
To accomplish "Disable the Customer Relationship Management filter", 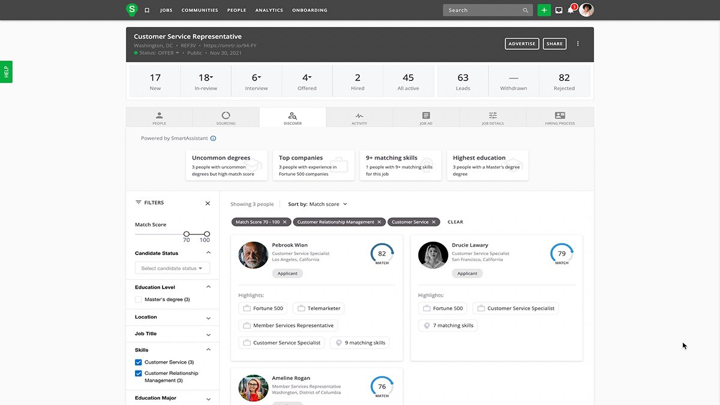I will click(139, 373).
